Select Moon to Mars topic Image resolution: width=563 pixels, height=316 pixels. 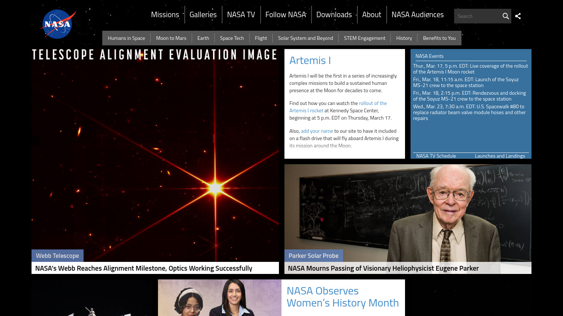[x=171, y=38]
